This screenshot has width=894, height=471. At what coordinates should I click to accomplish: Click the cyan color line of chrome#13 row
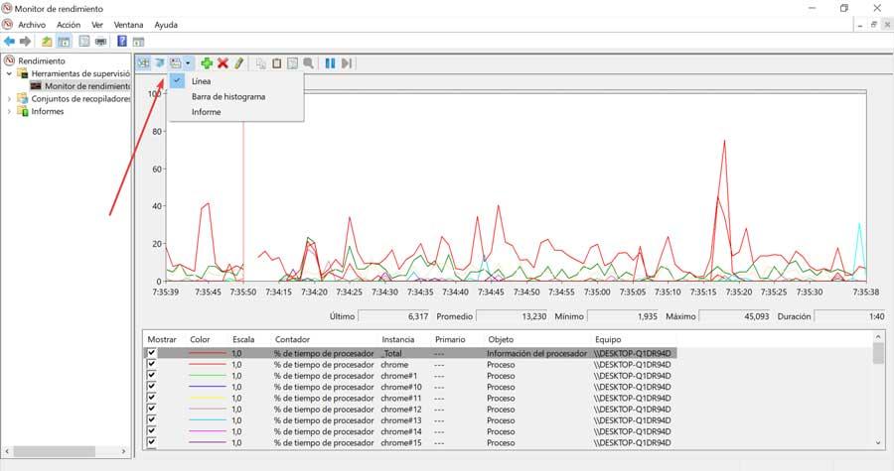[208, 419]
